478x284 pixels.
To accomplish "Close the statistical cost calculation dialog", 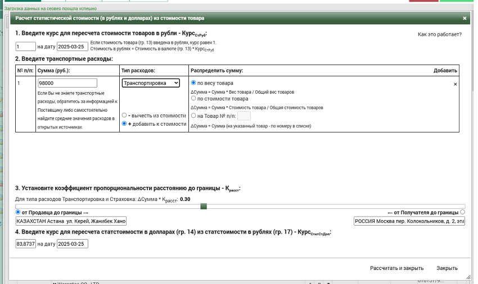I will coord(465,19).
